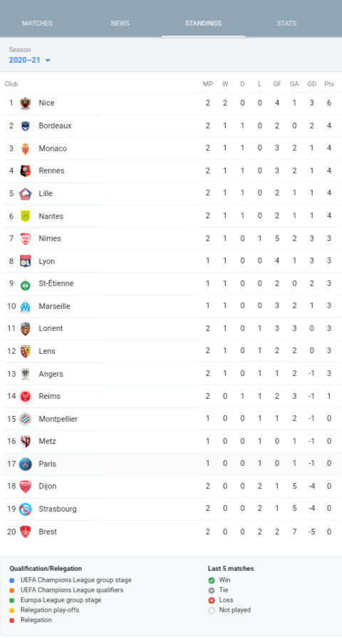Go to the Stats tab
Screen dimensions: 342x638
click(x=286, y=23)
